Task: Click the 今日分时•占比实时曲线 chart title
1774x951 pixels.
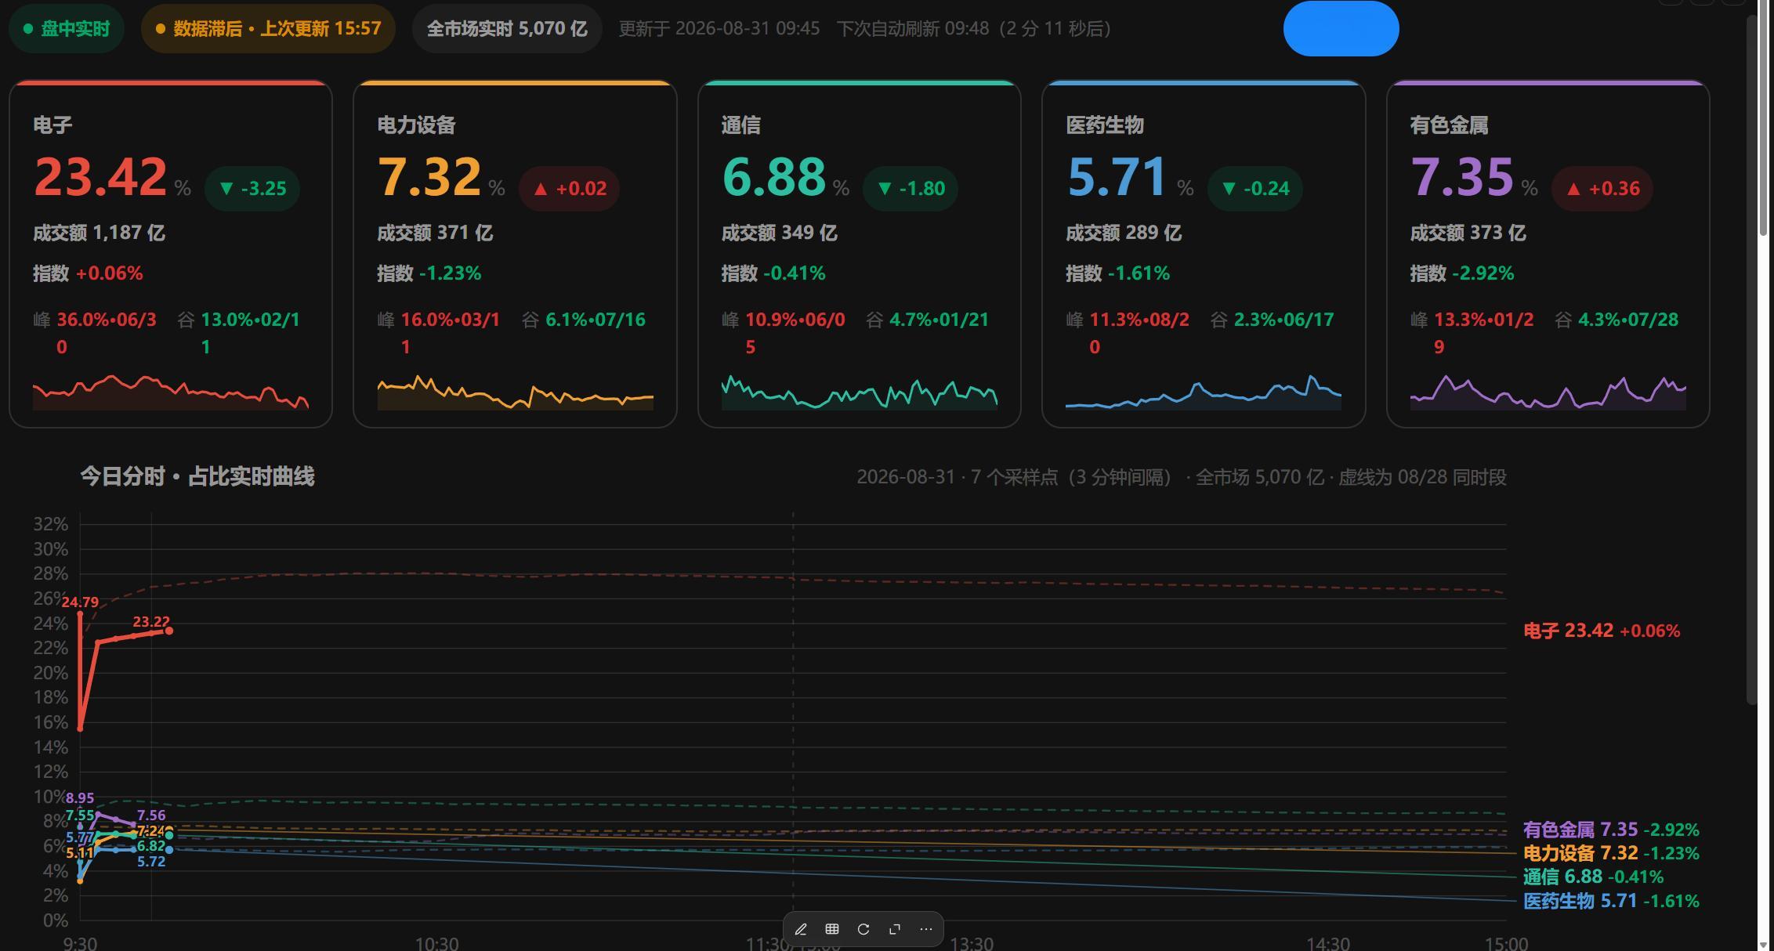Action: coord(197,476)
